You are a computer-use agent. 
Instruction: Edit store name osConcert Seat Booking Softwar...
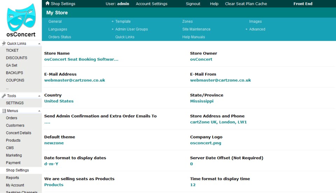click(81, 59)
